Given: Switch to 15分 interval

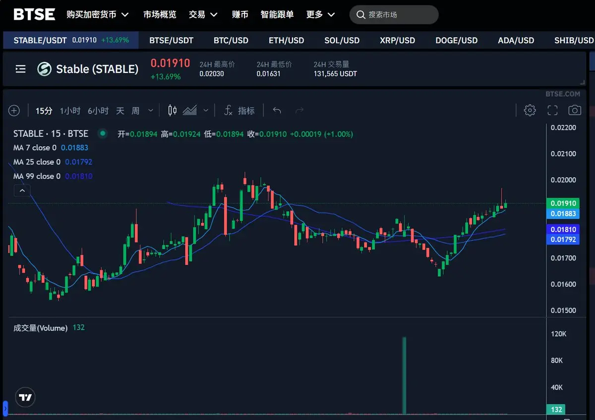Looking at the screenshot, I should pos(44,111).
